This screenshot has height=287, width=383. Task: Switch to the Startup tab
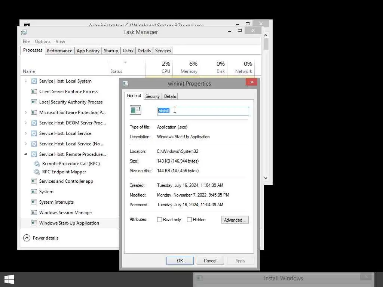(x=111, y=51)
